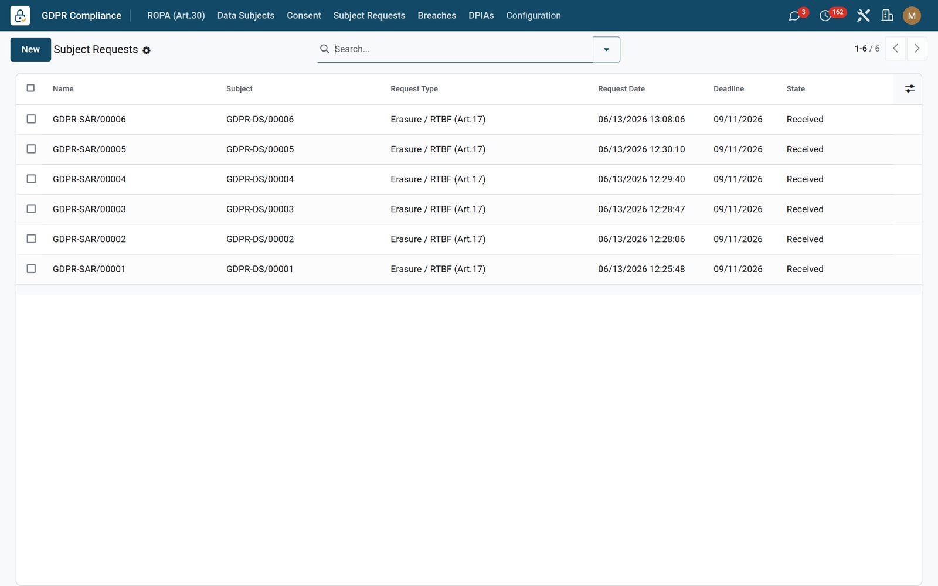Open record GDPR-SAR/00006
Screen dimensions: 938x586
click(89, 119)
